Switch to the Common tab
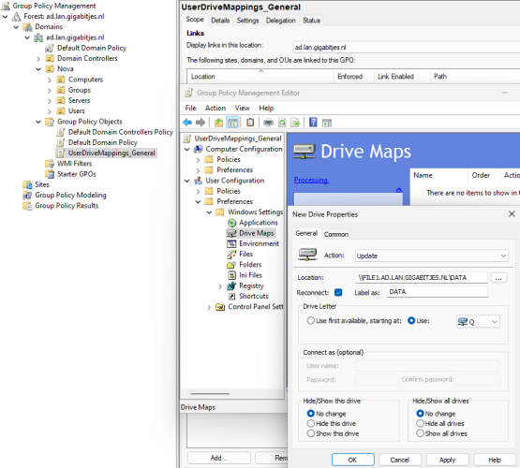 [x=336, y=234]
